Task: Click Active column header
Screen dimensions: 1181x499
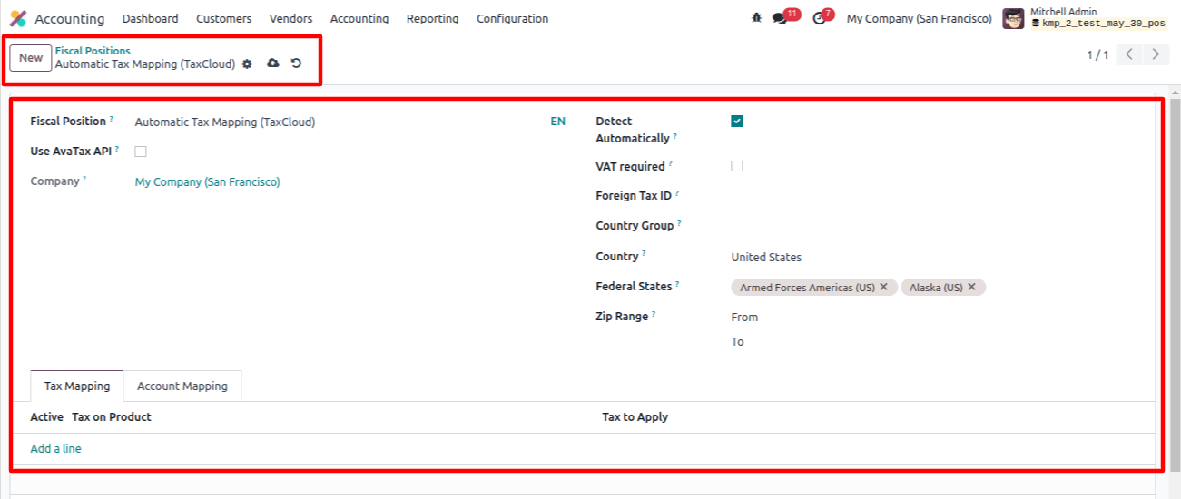Action: click(x=47, y=417)
